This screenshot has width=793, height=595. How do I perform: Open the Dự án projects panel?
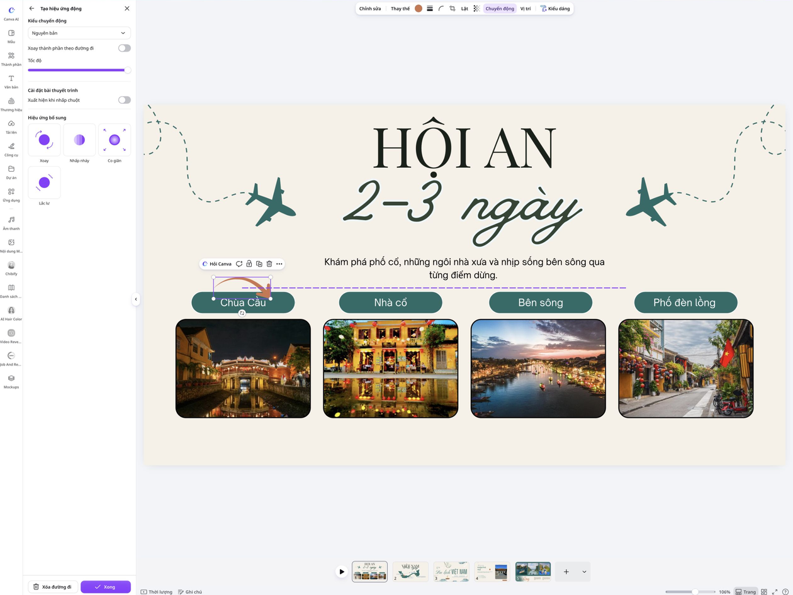(11, 172)
